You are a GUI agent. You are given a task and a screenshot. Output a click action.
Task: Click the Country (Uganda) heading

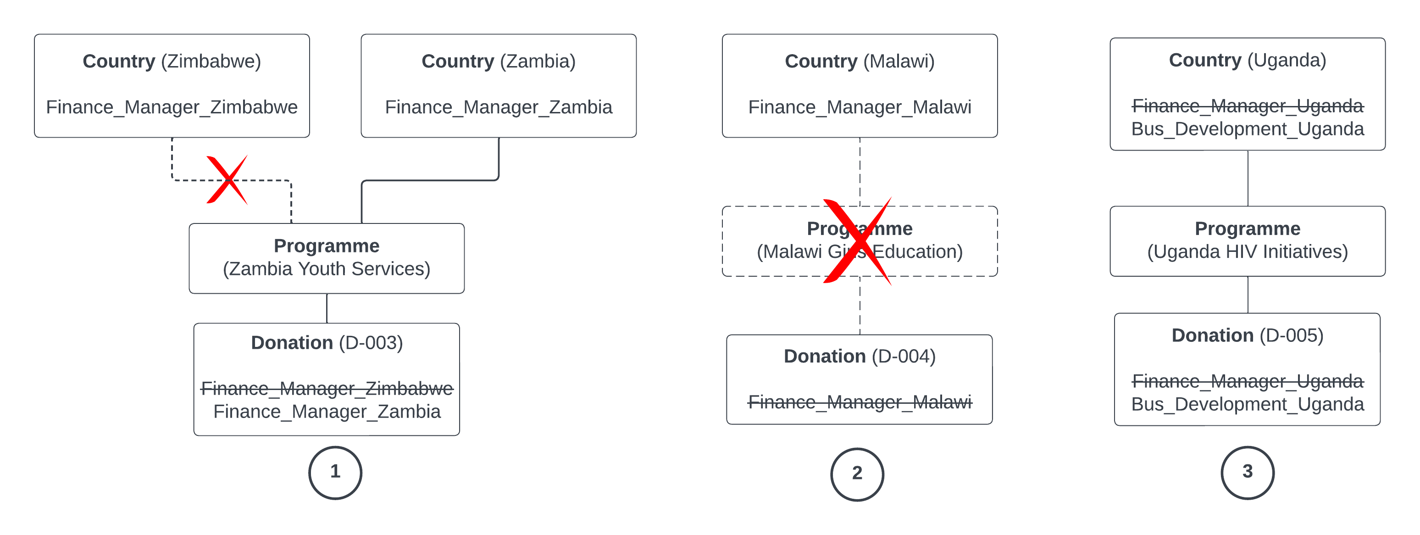tap(1248, 60)
